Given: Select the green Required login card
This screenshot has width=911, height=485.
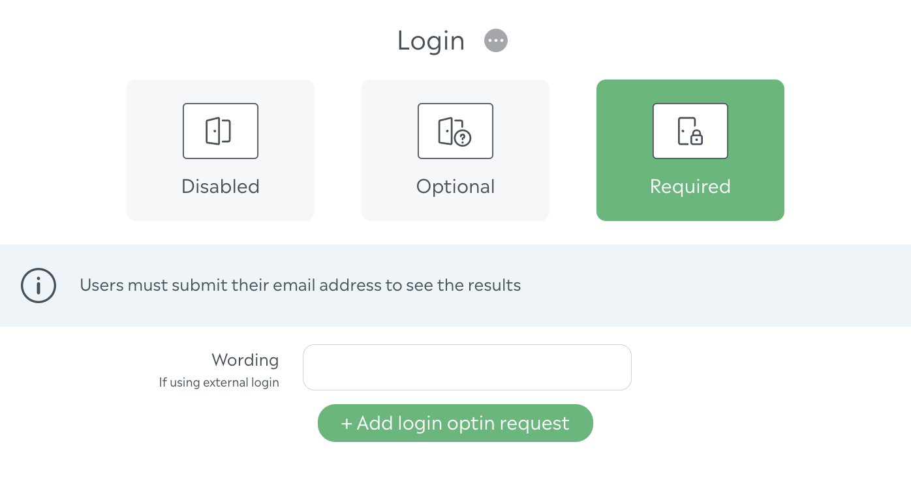Looking at the screenshot, I should coord(690,150).
